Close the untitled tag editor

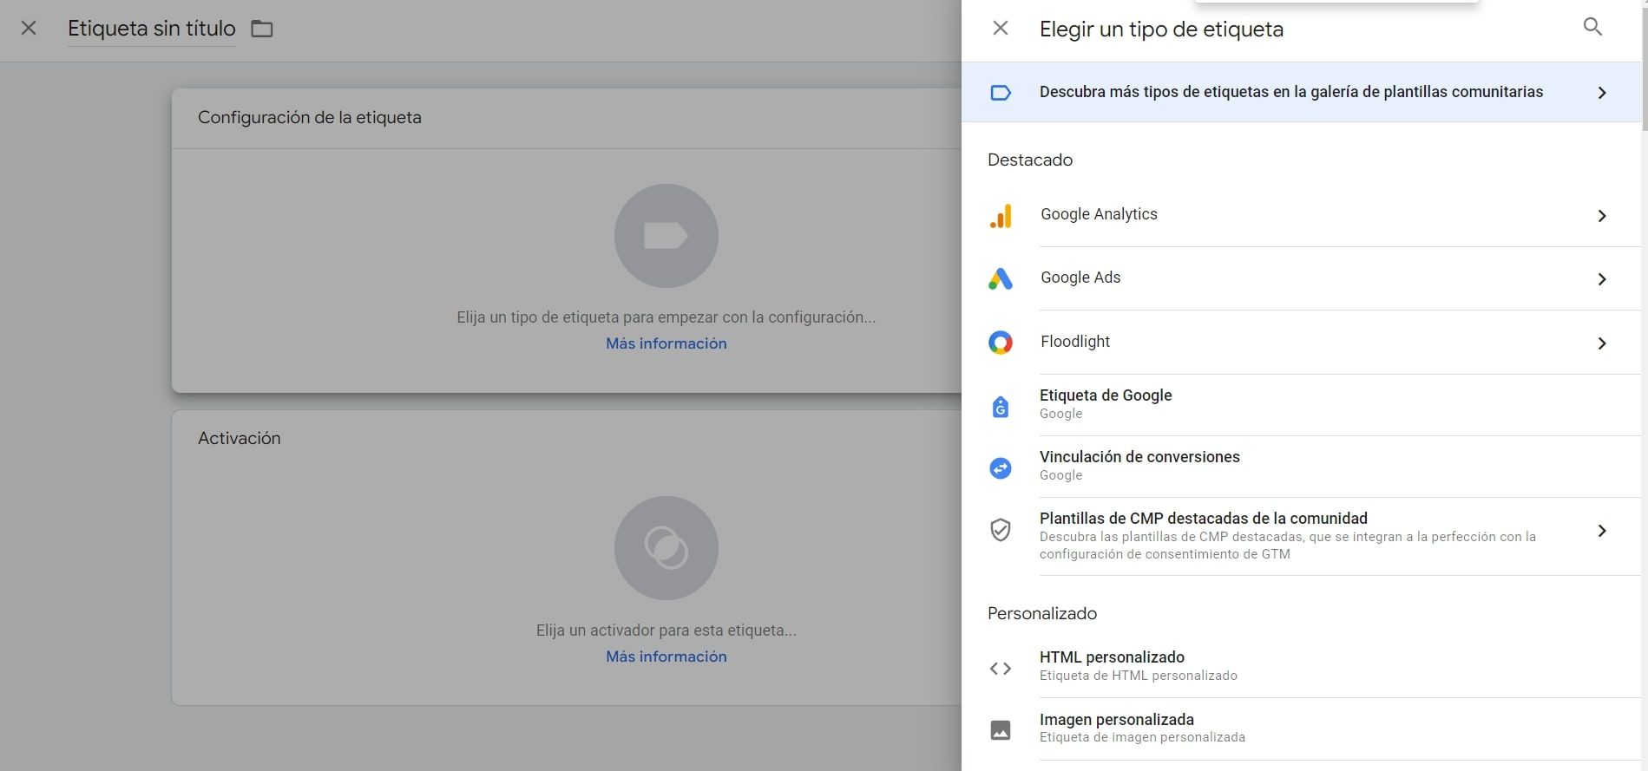(x=29, y=28)
